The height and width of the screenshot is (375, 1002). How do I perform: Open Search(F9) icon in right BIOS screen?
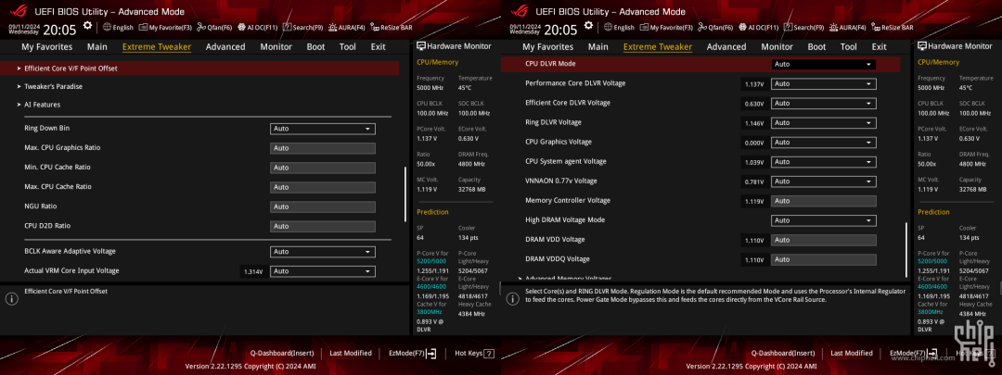(789, 28)
